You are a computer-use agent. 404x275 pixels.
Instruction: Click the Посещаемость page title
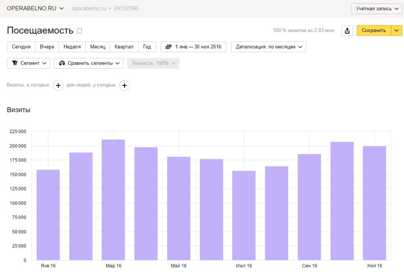40,30
